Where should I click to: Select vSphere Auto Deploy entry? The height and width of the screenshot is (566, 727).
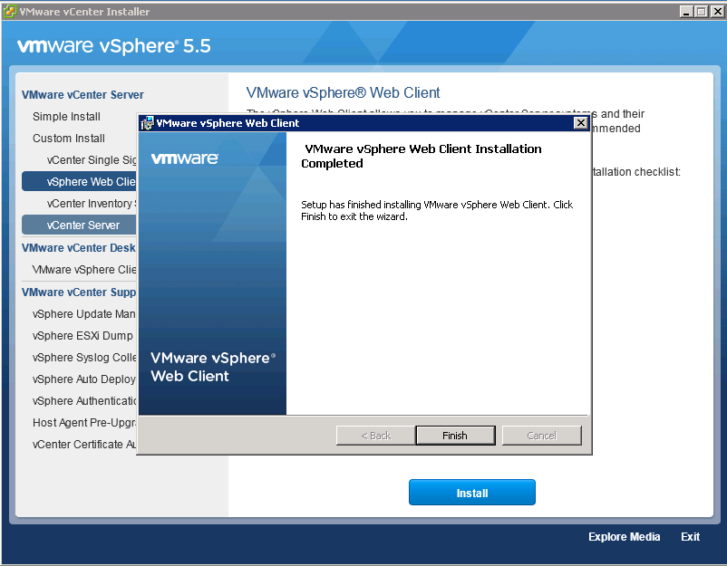click(x=84, y=379)
